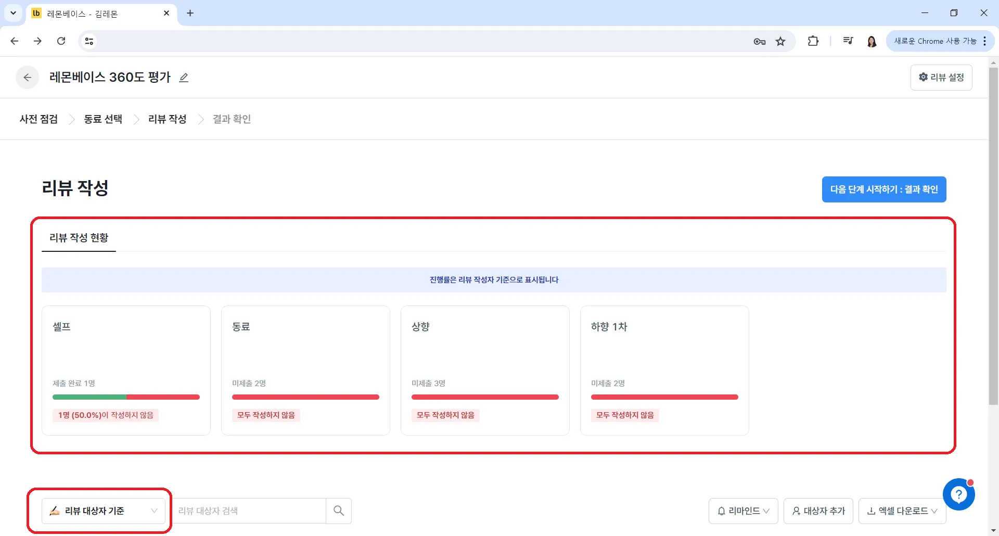Click 미제출 3명 text

tap(428, 384)
